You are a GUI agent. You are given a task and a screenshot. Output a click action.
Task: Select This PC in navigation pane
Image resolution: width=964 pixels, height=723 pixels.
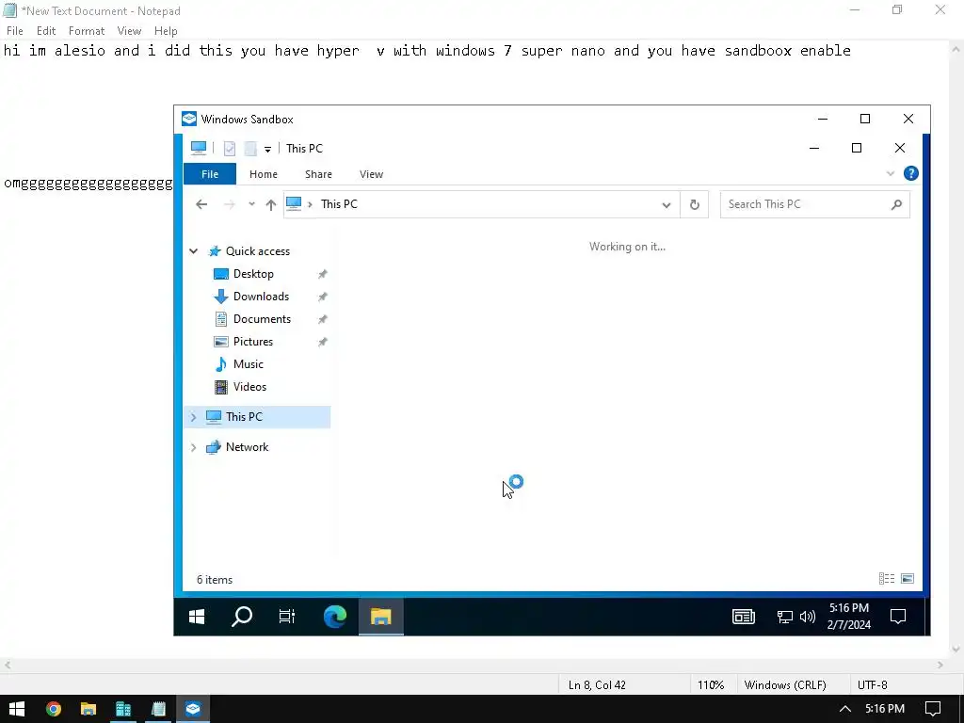pyautogui.click(x=244, y=417)
